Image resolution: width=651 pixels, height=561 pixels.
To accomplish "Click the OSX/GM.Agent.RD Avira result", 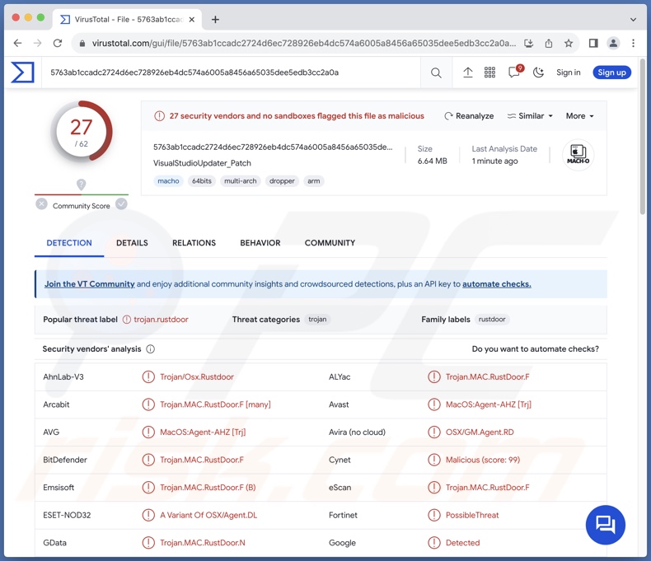I will [x=480, y=432].
